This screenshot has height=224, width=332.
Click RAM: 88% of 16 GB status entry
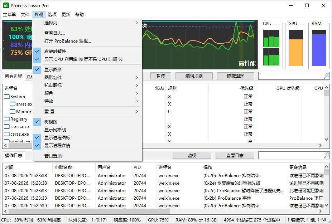point(196,220)
